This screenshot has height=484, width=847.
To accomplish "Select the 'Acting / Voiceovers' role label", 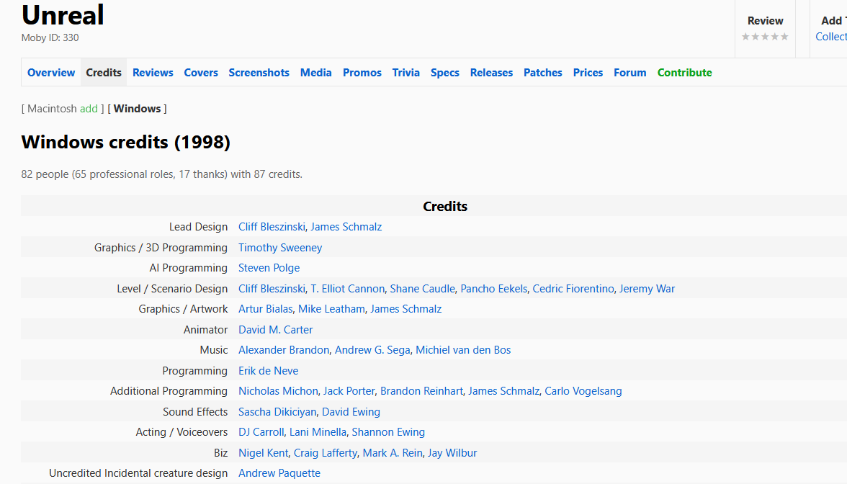I will pyautogui.click(x=182, y=432).
